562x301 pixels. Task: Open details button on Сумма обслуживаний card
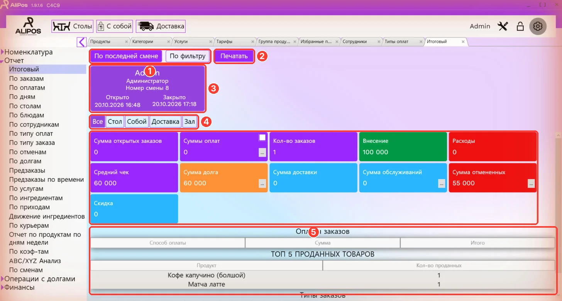pyautogui.click(x=442, y=184)
